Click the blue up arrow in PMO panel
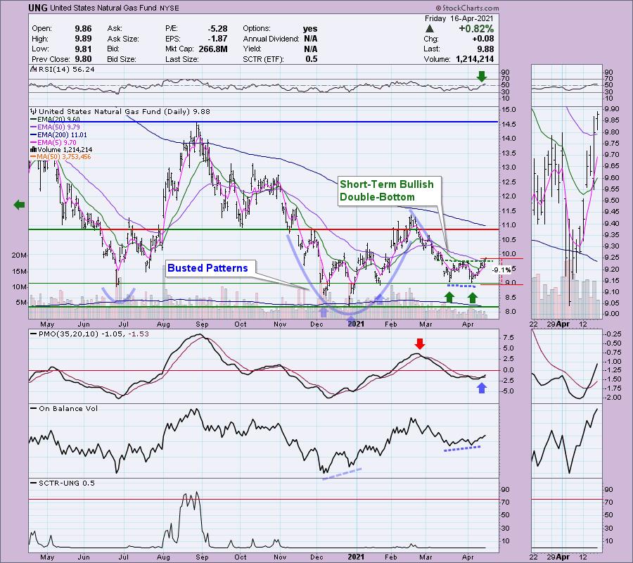 [x=481, y=388]
